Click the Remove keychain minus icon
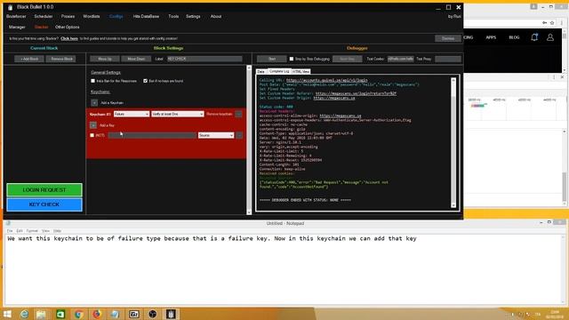569x320 pixels. pos(239,114)
